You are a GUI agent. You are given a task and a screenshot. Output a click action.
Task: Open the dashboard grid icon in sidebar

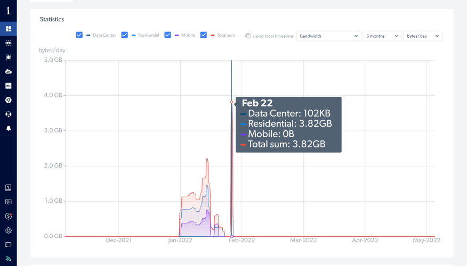point(9,29)
